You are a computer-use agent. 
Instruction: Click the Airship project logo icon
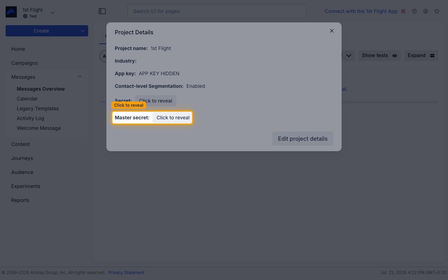(11, 12)
